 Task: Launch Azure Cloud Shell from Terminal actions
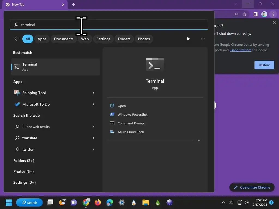[x=131, y=132]
